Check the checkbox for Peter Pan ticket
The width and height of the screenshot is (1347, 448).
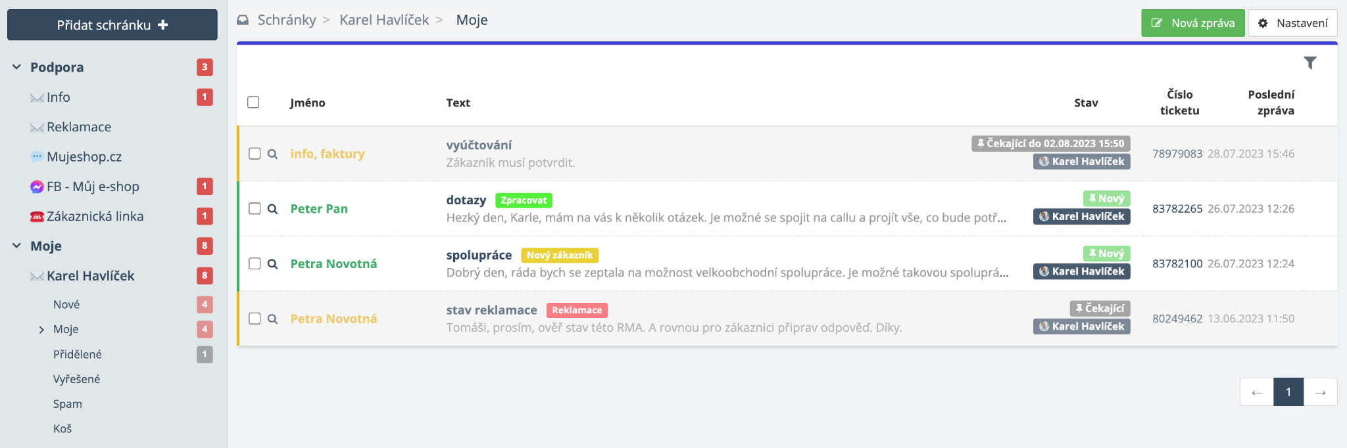255,209
